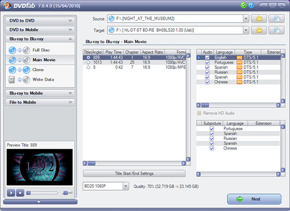The image size is (290, 211).
Task: Click the green arrow on the Next button
Action: [x=240, y=199]
